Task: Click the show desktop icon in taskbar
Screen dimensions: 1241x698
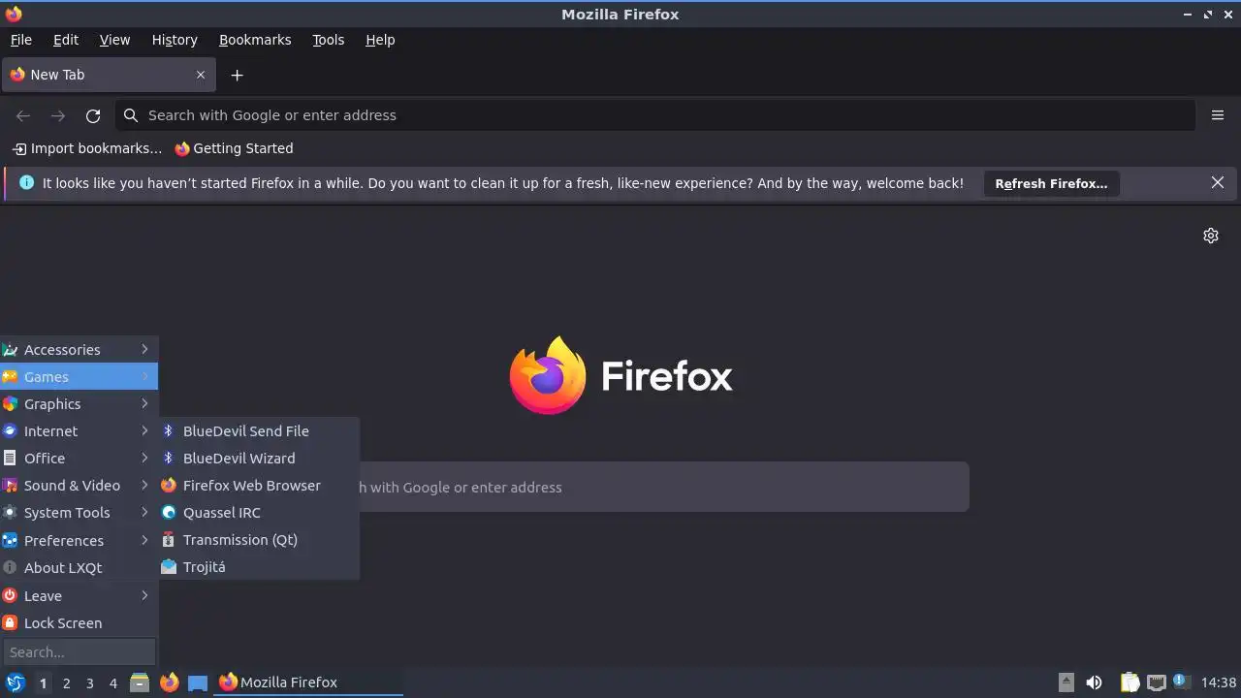Action: coord(198,682)
